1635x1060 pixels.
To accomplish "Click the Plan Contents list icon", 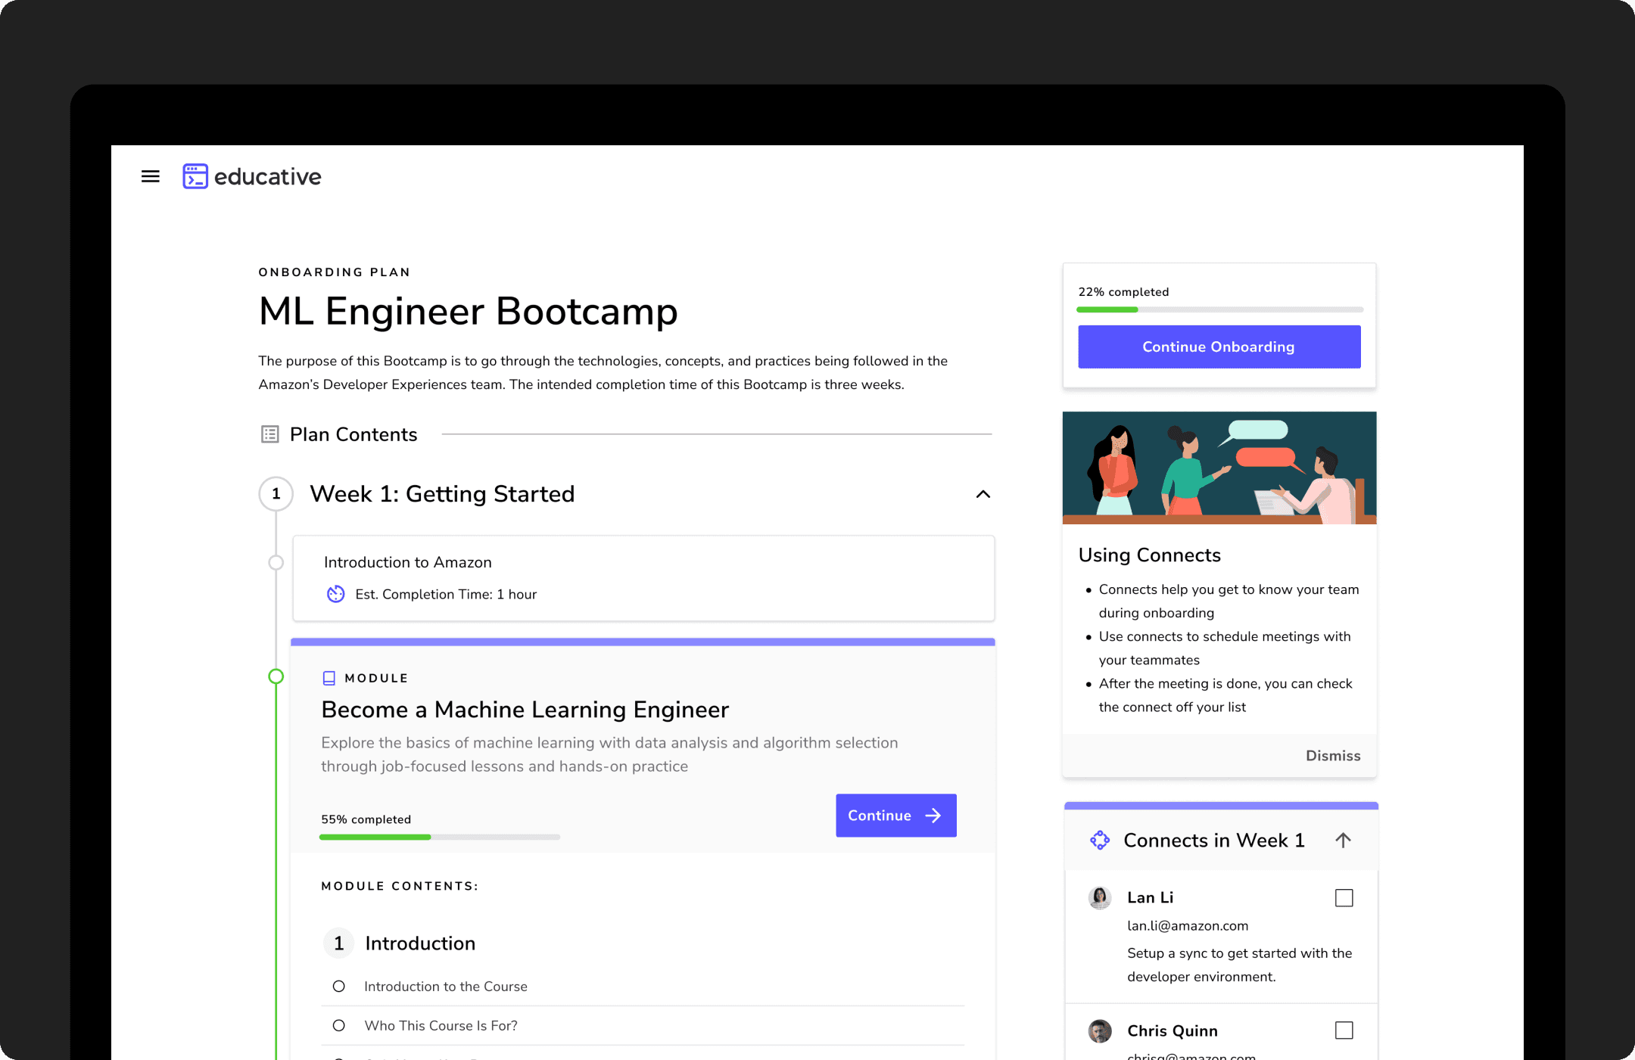I will point(270,434).
